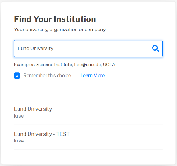This screenshot has height=166, width=177.
Task: Click the Examples hint text below search
Action: click(65, 65)
